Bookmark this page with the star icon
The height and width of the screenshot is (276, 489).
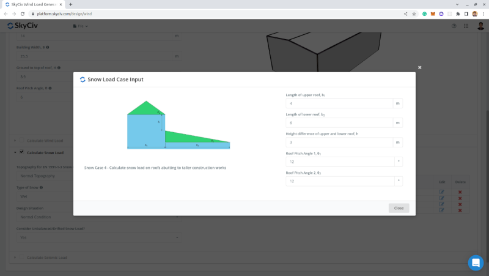tap(414, 13)
